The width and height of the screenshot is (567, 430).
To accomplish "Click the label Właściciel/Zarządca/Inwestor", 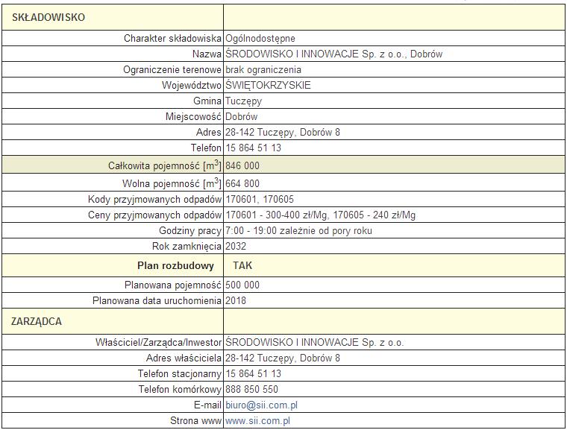I will pyautogui.click(x=158, y=342).
